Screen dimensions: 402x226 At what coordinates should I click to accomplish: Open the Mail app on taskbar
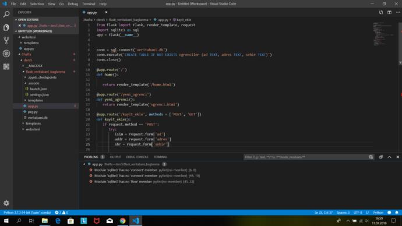[x=110, y=221]
